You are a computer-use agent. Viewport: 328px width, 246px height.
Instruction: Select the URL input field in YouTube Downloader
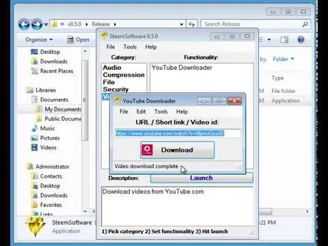click(178, 133)
